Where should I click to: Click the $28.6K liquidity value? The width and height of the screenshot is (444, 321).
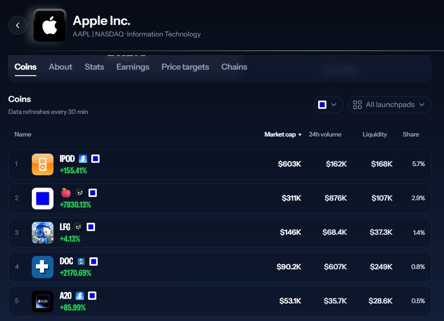coord(380,301)
